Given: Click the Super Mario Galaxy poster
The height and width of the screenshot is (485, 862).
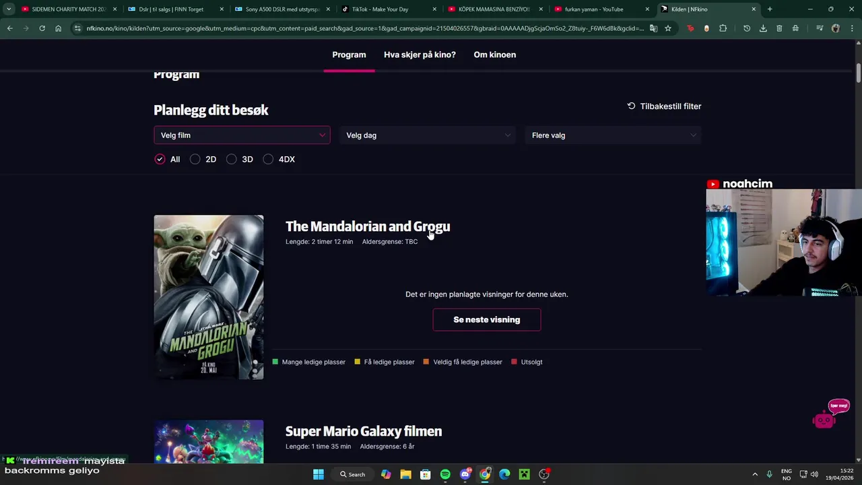Looking at the screenshot, I should 209,442.
